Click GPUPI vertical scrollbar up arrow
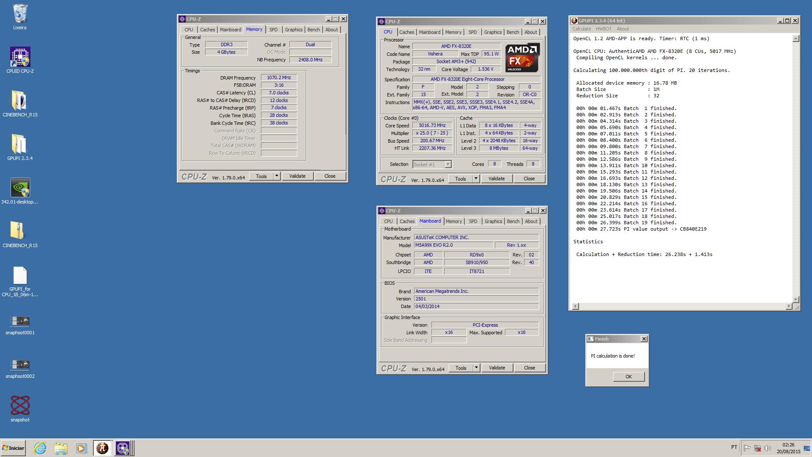Viewport: 812px width, 457px height. click(x=796, y=39)
